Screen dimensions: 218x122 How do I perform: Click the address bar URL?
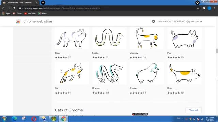click(61, 8)
